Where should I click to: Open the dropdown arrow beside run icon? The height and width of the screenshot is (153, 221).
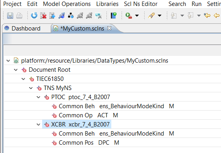point(137,15)
